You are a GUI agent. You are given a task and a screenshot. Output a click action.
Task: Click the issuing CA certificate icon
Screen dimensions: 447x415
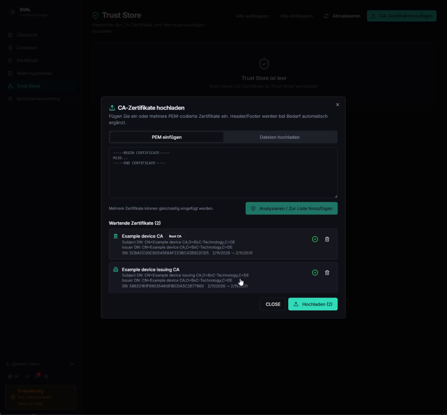(116, 269)
